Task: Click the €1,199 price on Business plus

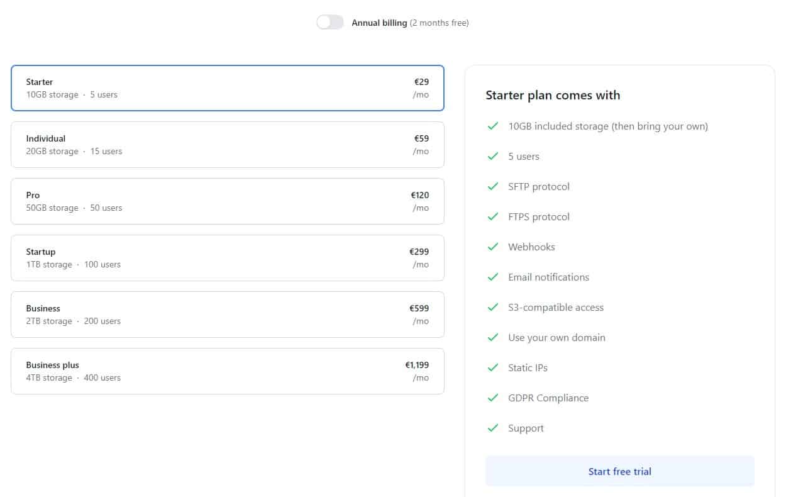Action: click(x=417, y=365)
